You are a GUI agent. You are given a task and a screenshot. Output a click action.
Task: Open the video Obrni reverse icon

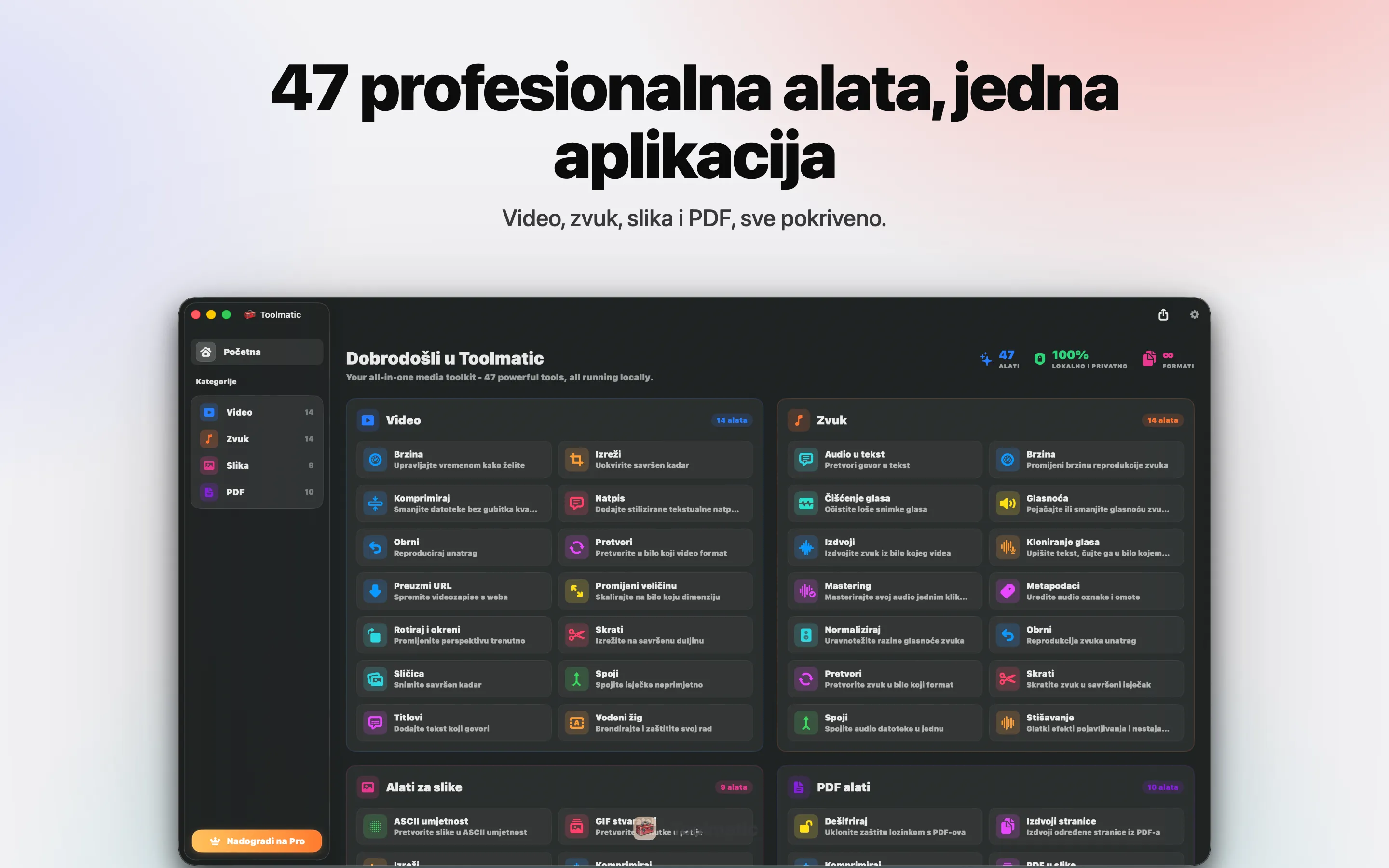click(x=375, y=548)
